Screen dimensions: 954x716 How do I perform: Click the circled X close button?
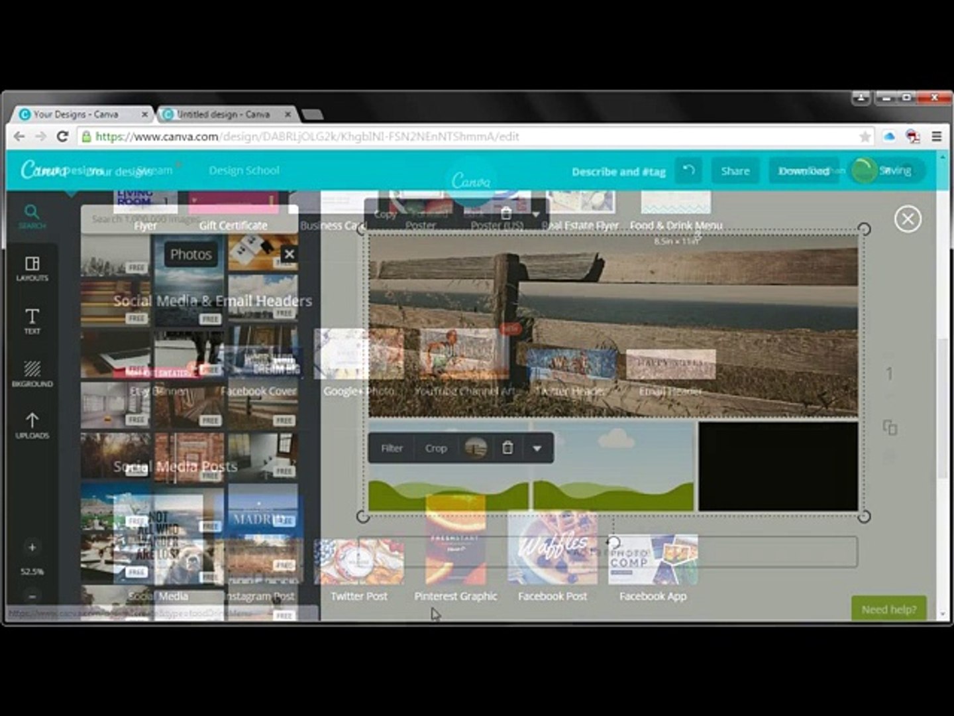[x=908, y=219]
